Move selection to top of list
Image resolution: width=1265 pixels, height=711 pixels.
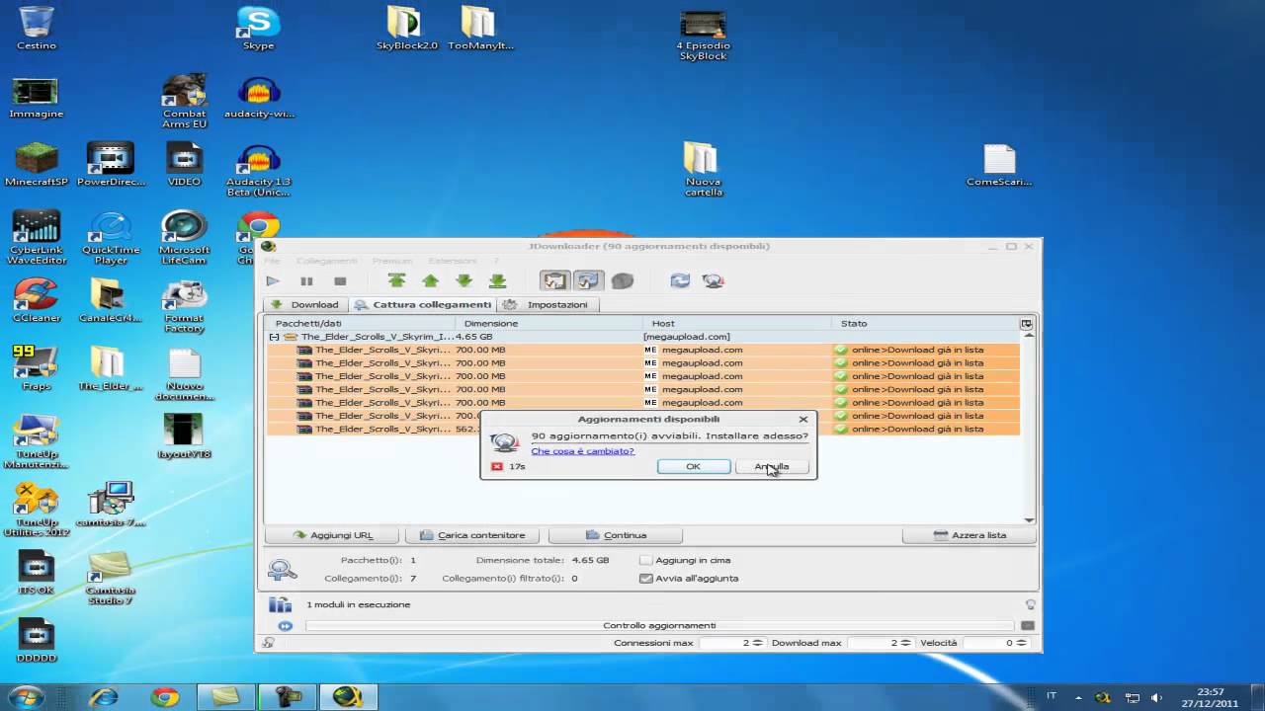(396, 281)
